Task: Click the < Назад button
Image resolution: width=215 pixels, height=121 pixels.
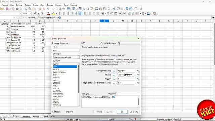Action: (x=99, y=112)
